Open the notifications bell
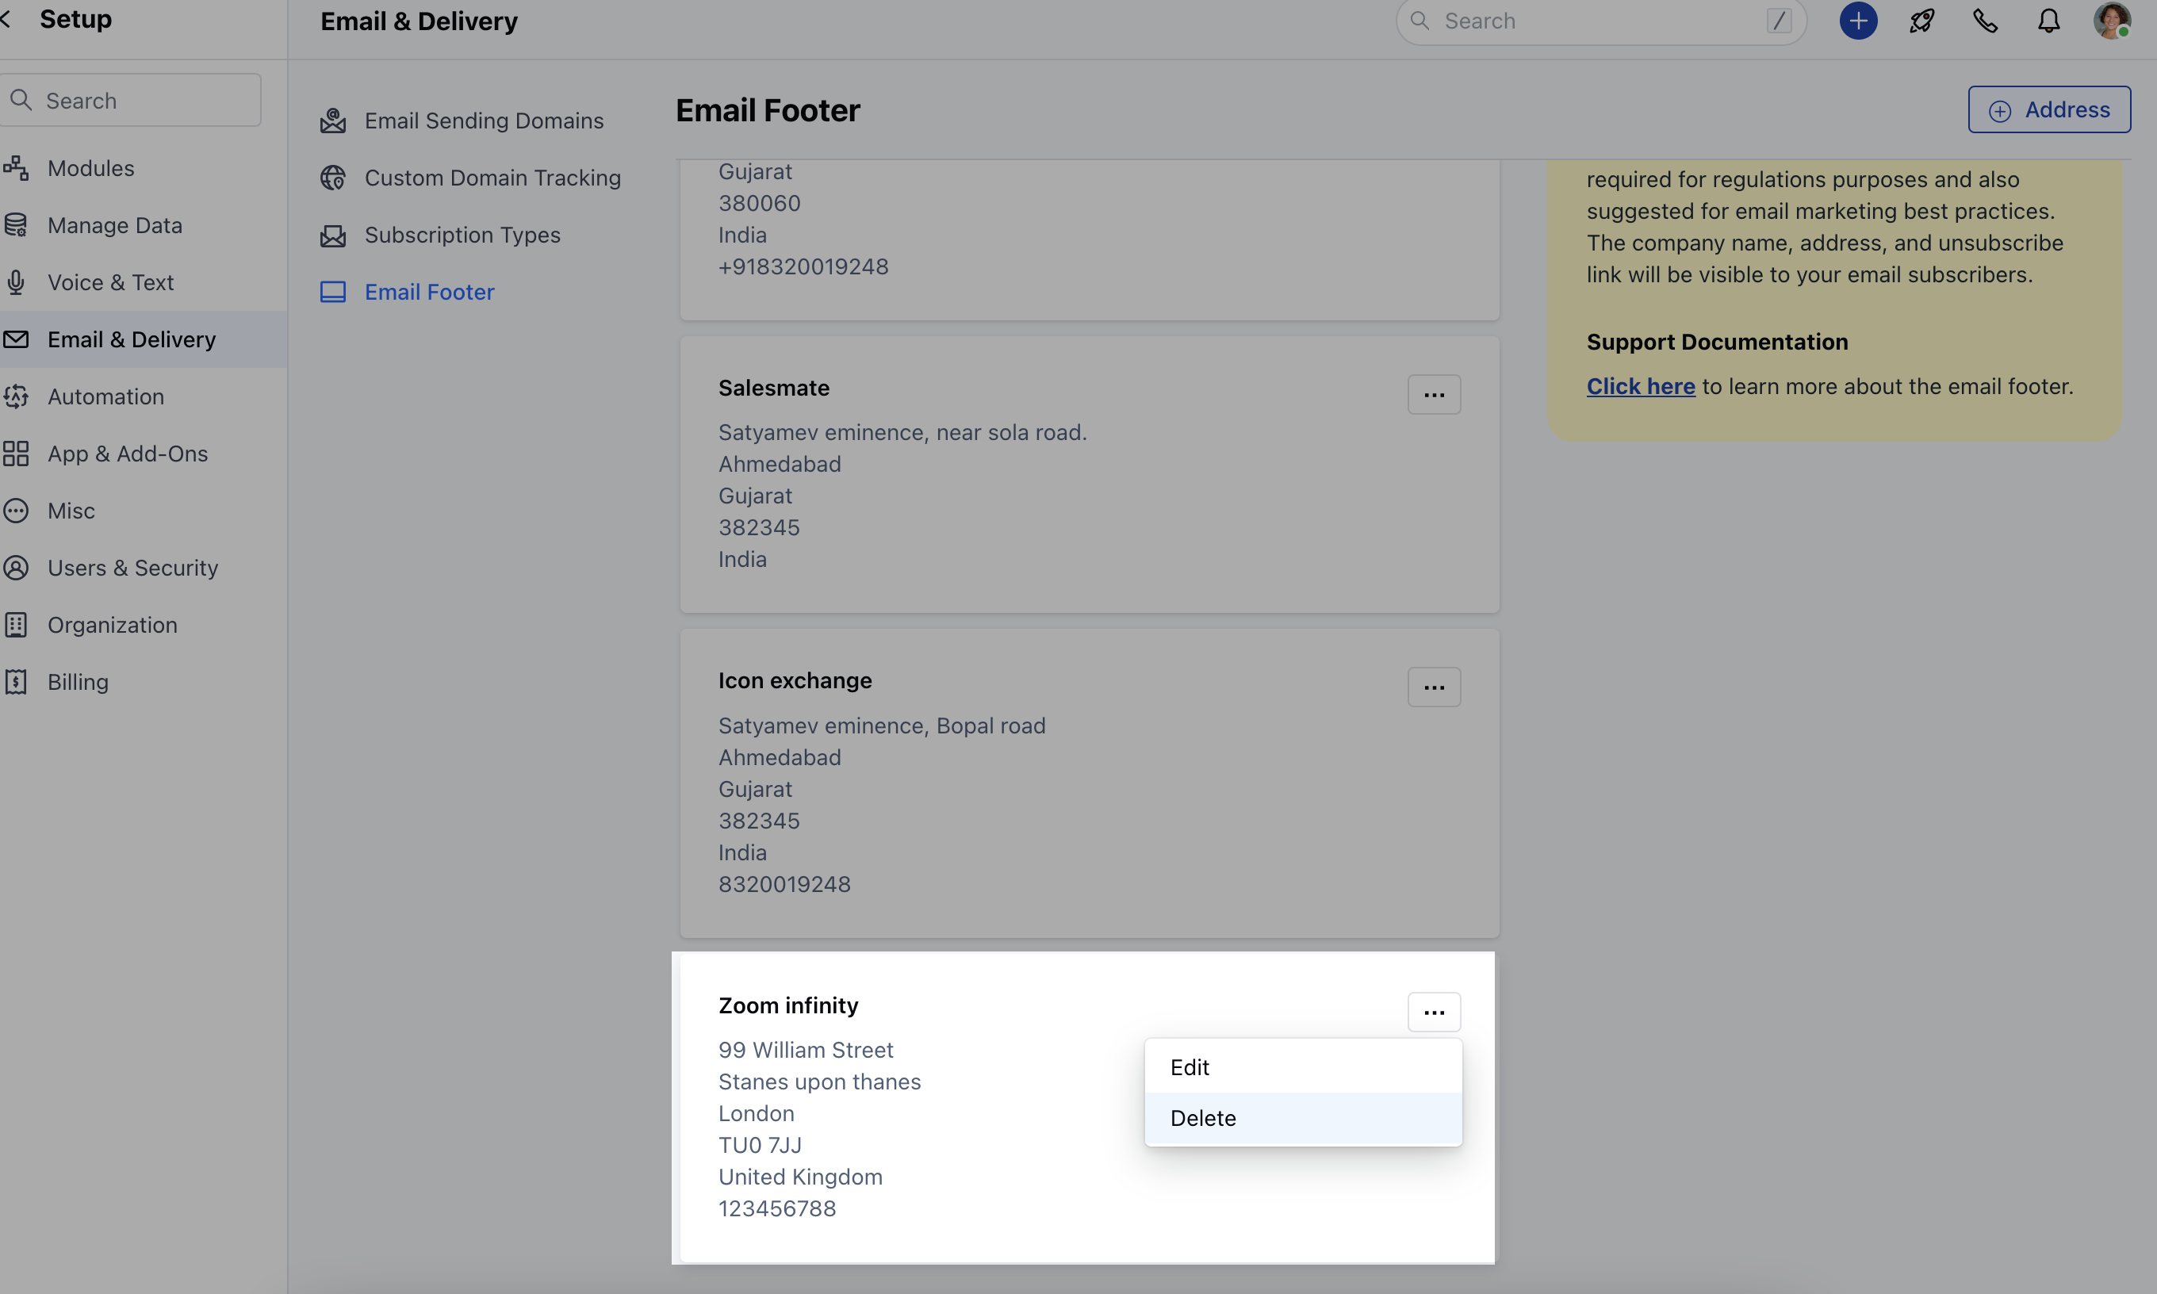This screenshot has width=2157, height=1294. coord(2049,21)
